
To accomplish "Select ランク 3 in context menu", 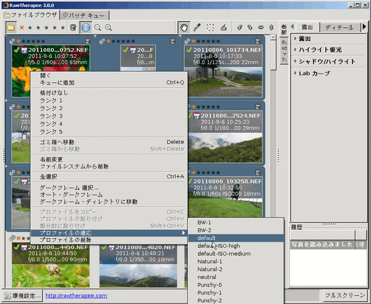I will coord(109,116).
